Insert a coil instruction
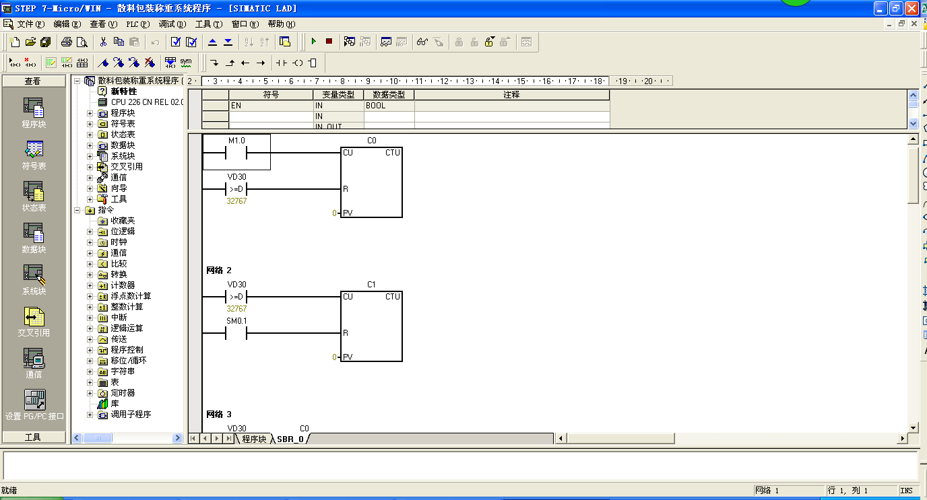The width and height of the screenshot is (927, 500). click(x=297, y=63)
